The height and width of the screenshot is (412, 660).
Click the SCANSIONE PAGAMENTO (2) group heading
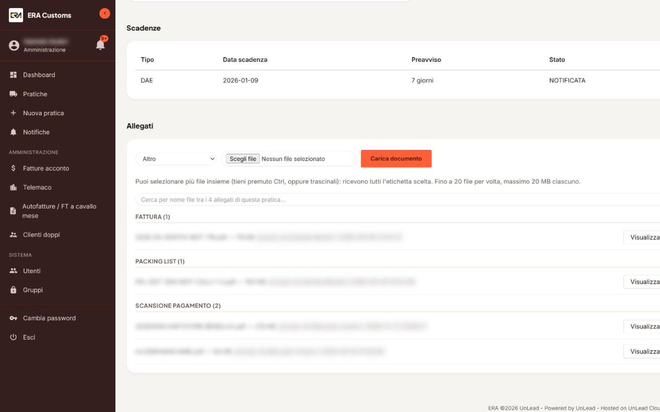coord(178,306)
